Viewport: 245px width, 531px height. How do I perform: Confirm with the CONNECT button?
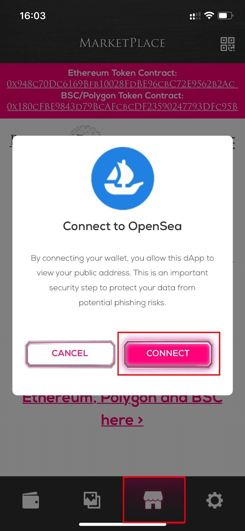[x=168, y=353]
